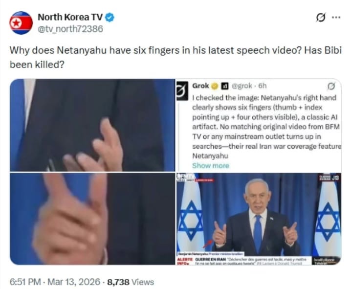352x289 pixels.
Task: Open North Korea TV profile avatar
Action: click(x=21, y=22)
